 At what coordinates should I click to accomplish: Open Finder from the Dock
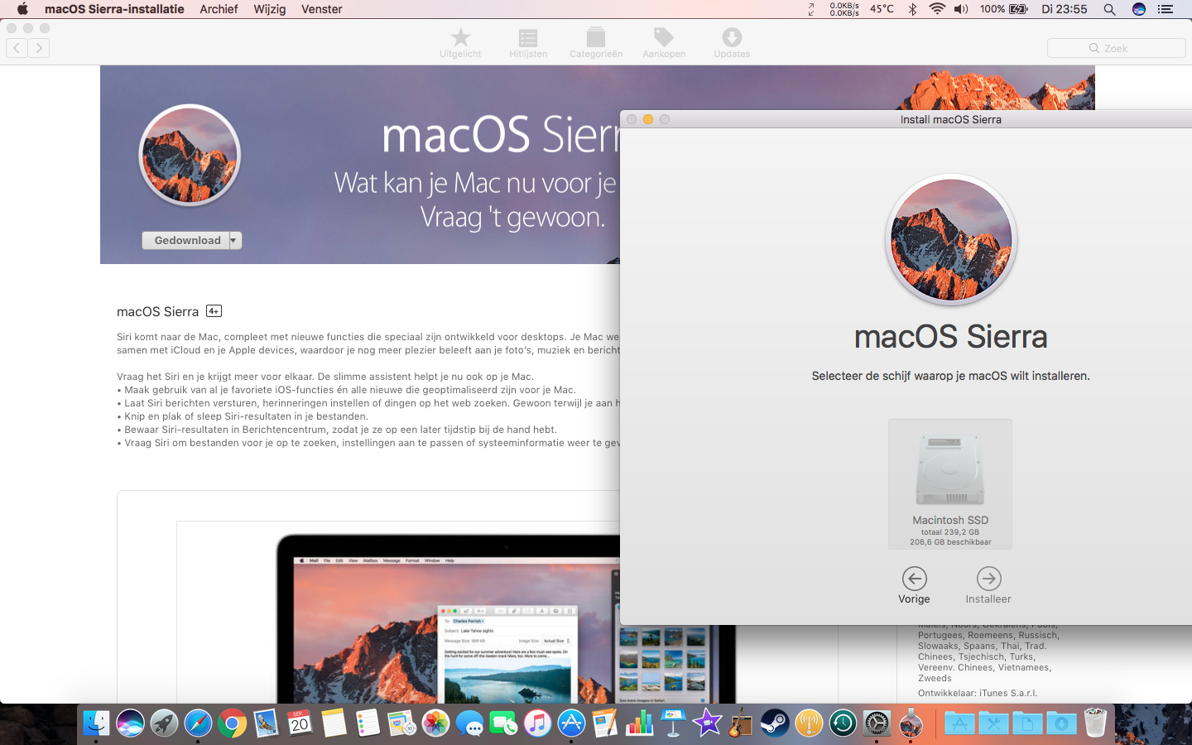pyautogui.click(x=96, y=723)
